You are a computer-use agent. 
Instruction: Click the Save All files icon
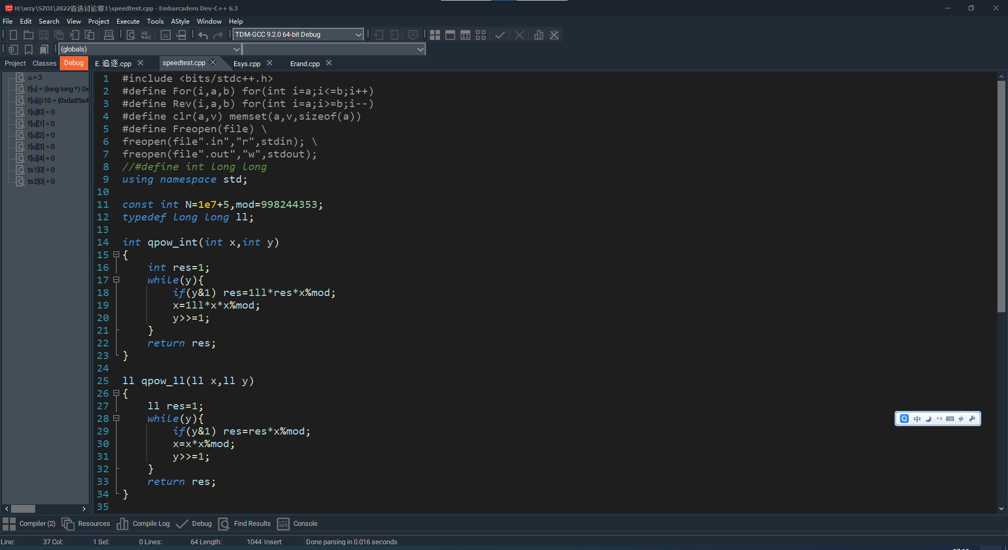[59, 35]
